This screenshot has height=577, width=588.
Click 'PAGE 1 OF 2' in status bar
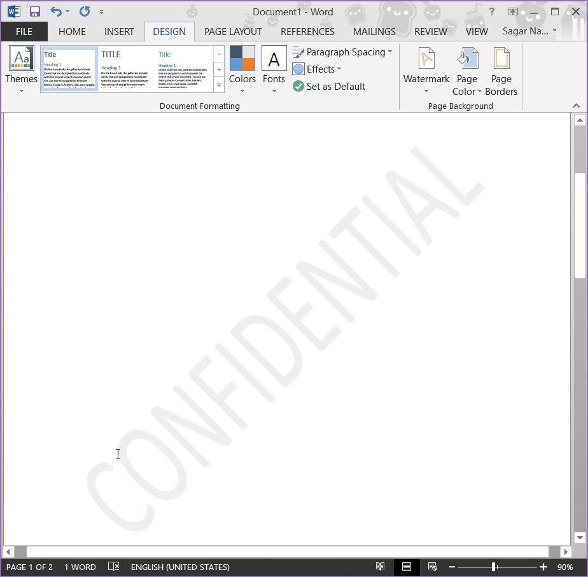tap(29, 567)
